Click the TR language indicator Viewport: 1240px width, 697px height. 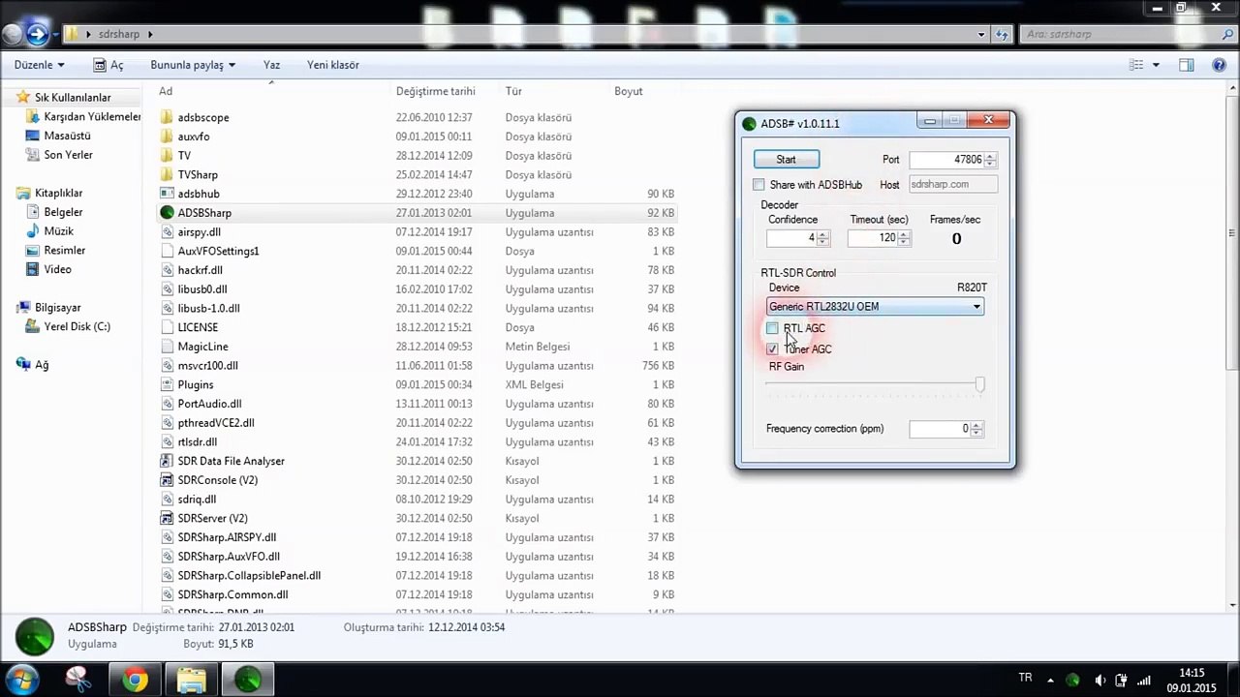tap(1025, 678)
